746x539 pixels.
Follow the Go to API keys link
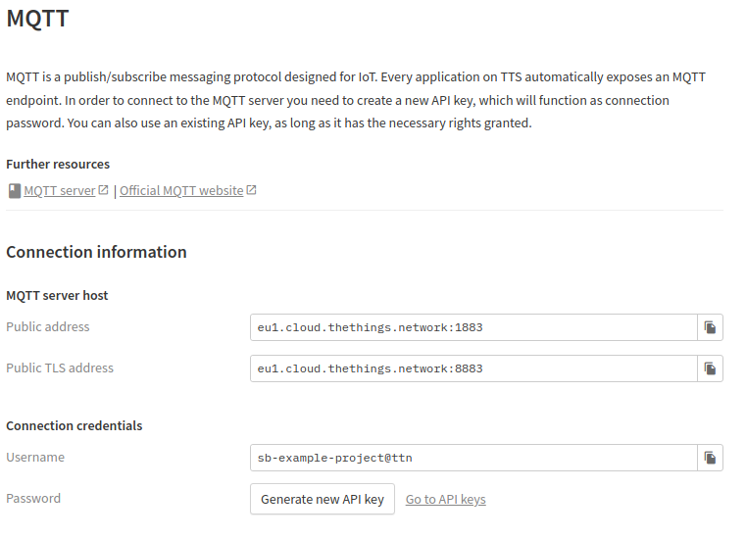445,500
